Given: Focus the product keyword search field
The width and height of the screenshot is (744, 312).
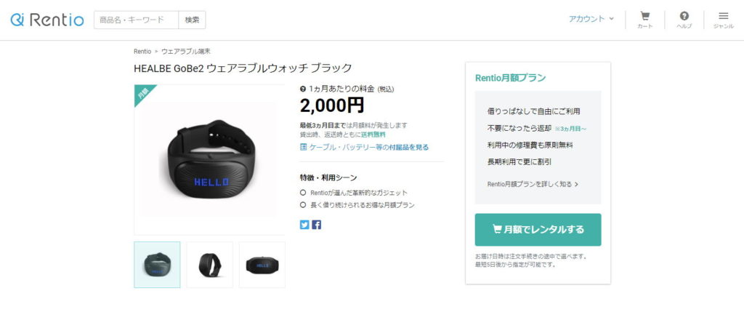Looking at the screenshot, I should (136, 20).
